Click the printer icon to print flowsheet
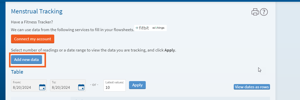Image resolution: width=300 pixels, height=100 pixels. pos(255,12)
